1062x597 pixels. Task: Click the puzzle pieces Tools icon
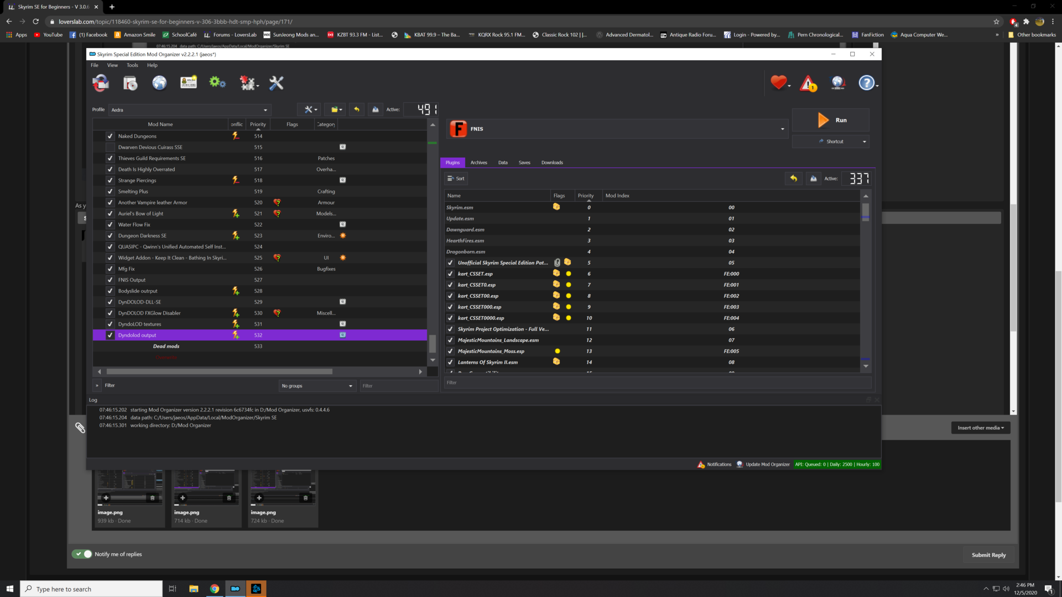tap(248, 83)
